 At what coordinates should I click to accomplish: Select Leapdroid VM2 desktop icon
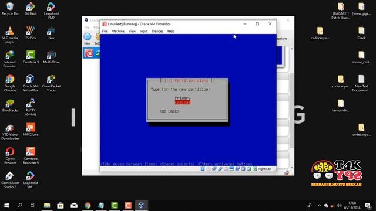[x=51, y=11]
